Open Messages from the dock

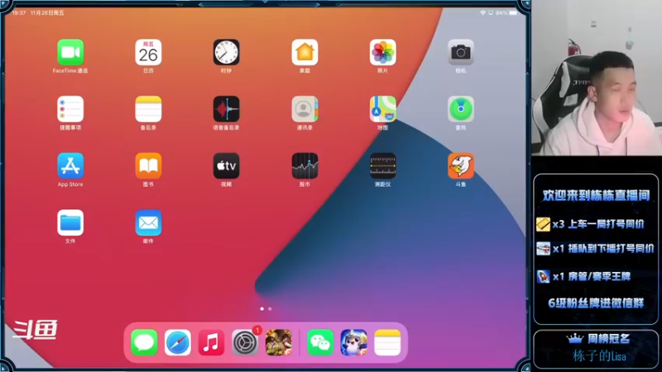click(x=144, y=342)
